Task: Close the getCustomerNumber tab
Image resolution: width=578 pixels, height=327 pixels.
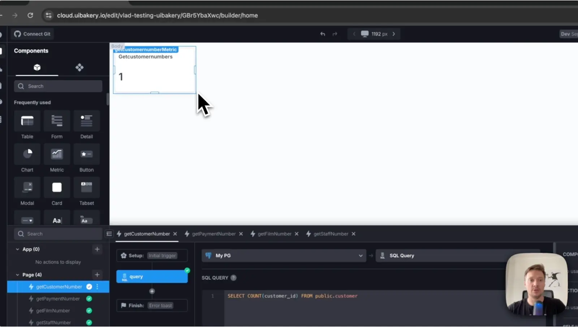Action: [175, 234]
